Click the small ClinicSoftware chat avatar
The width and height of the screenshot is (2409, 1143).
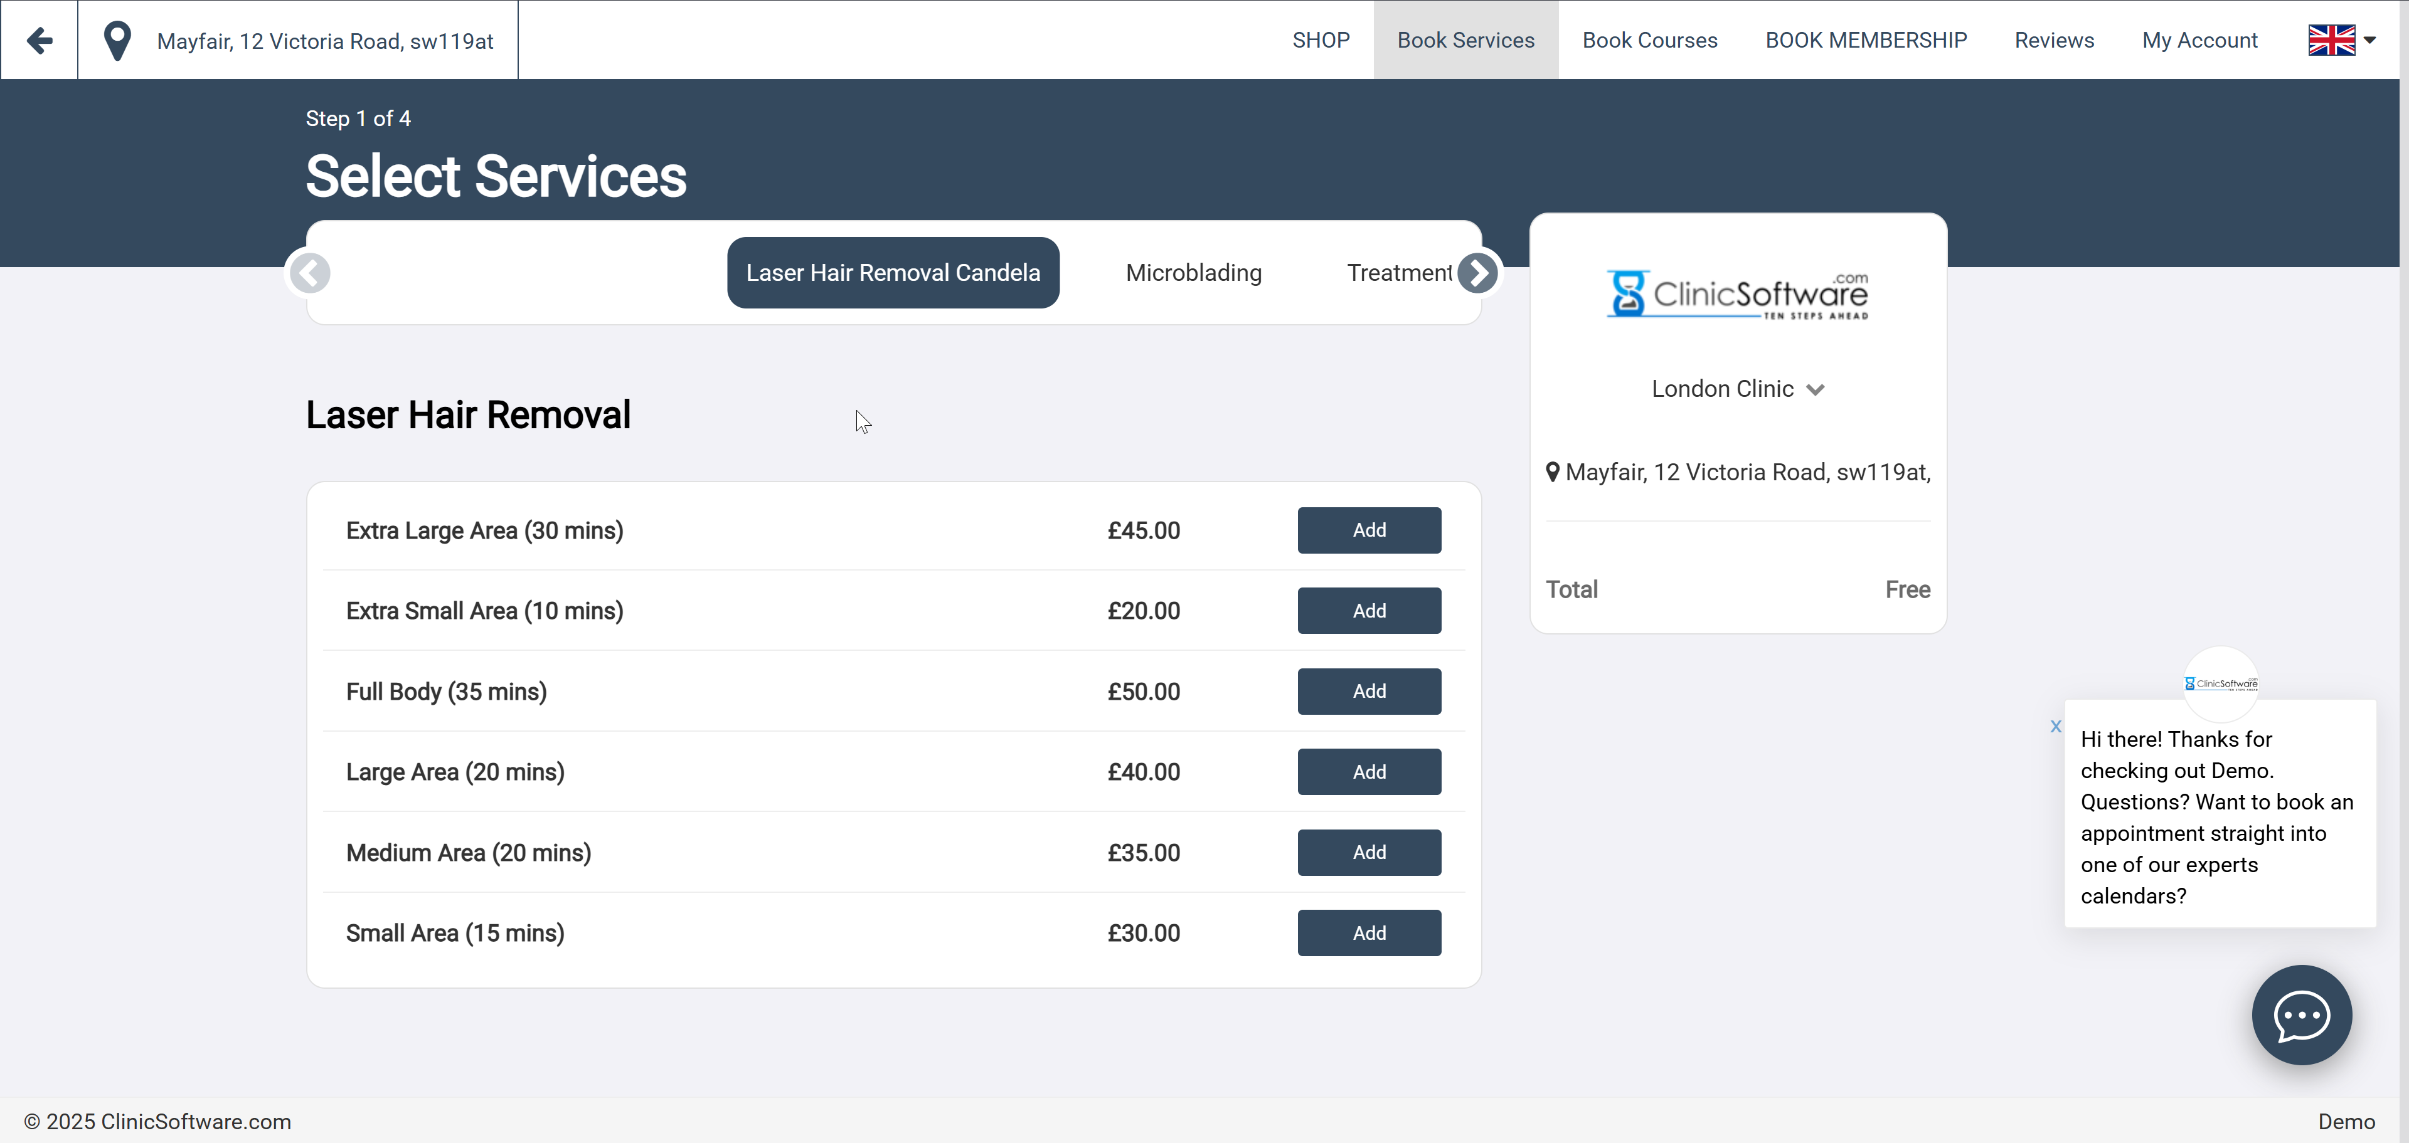click(2220, 683)
